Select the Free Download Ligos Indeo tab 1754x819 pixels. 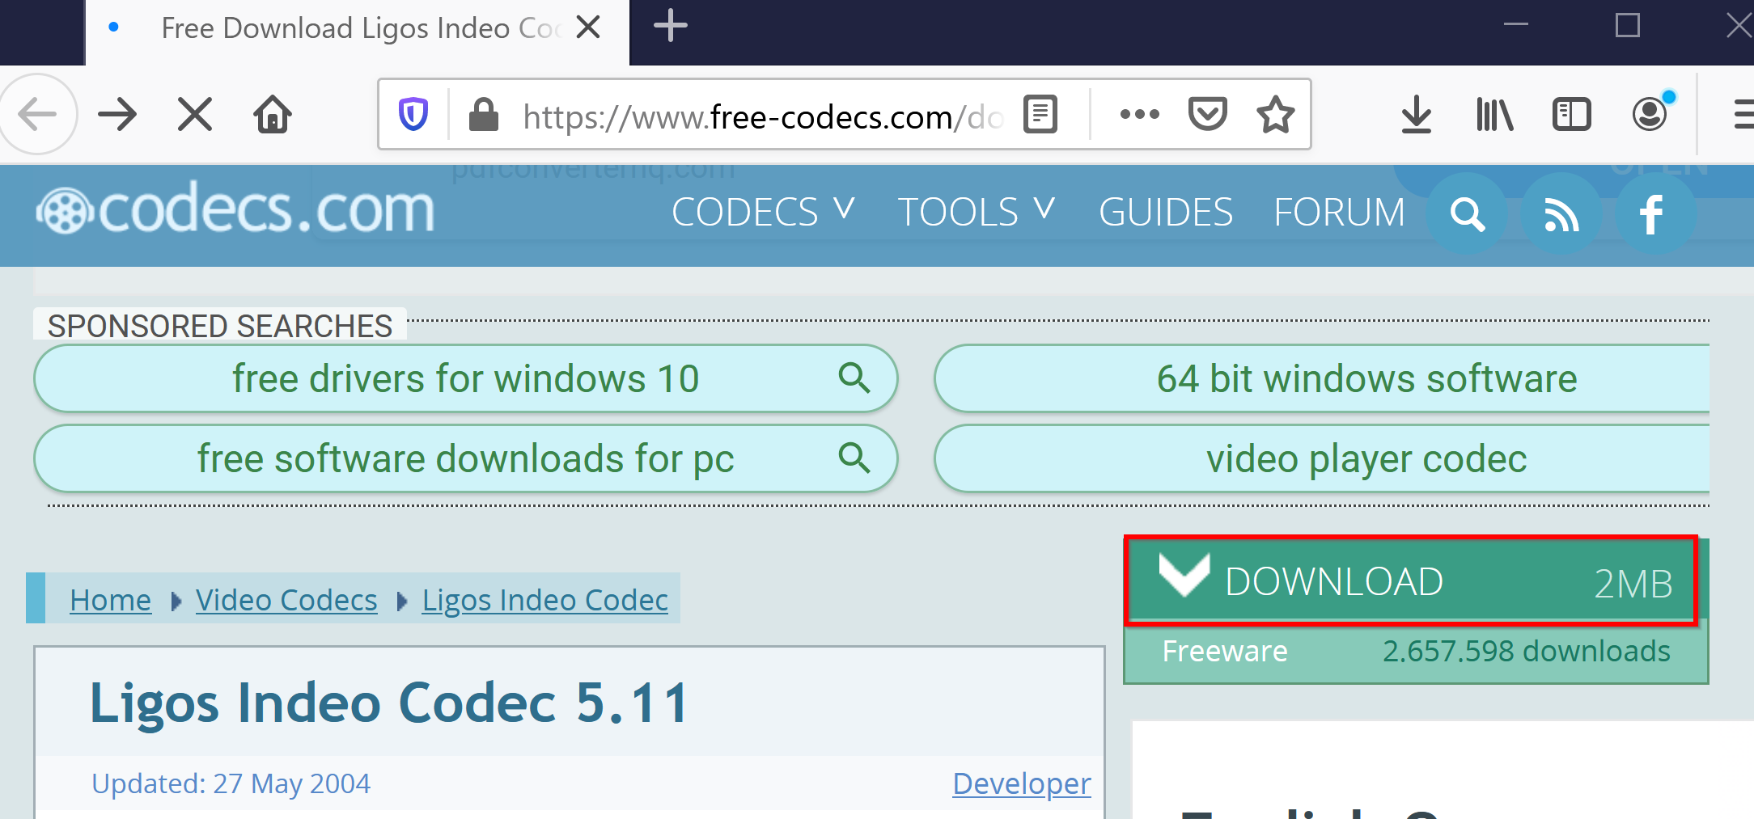(x=357, y=32)
